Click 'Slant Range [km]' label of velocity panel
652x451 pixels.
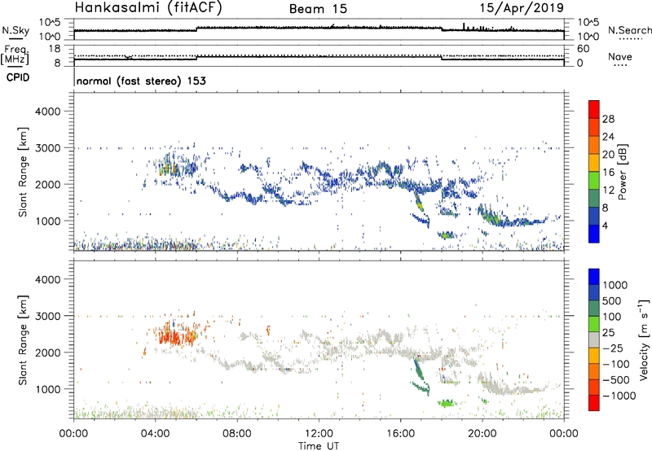(23, 340)
